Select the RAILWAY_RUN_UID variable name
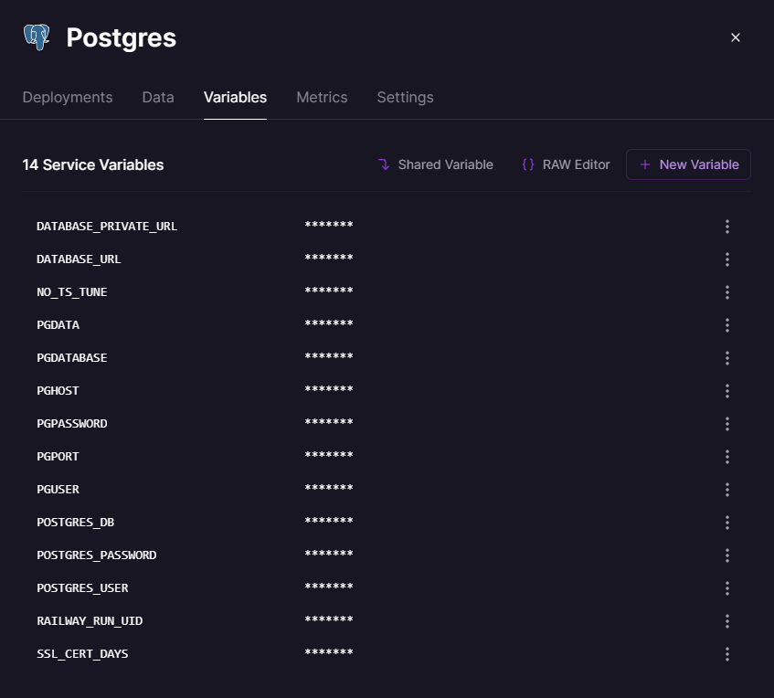 90,620
